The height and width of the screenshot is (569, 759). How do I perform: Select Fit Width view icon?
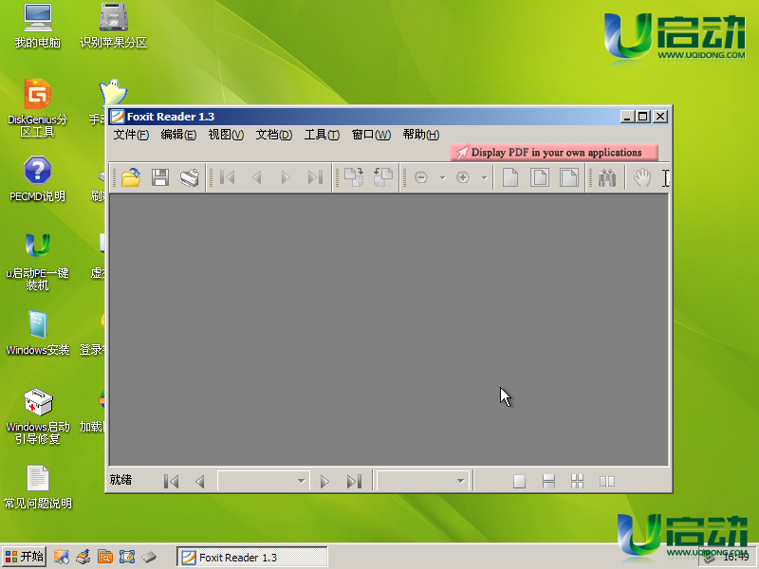click(568, 177)
